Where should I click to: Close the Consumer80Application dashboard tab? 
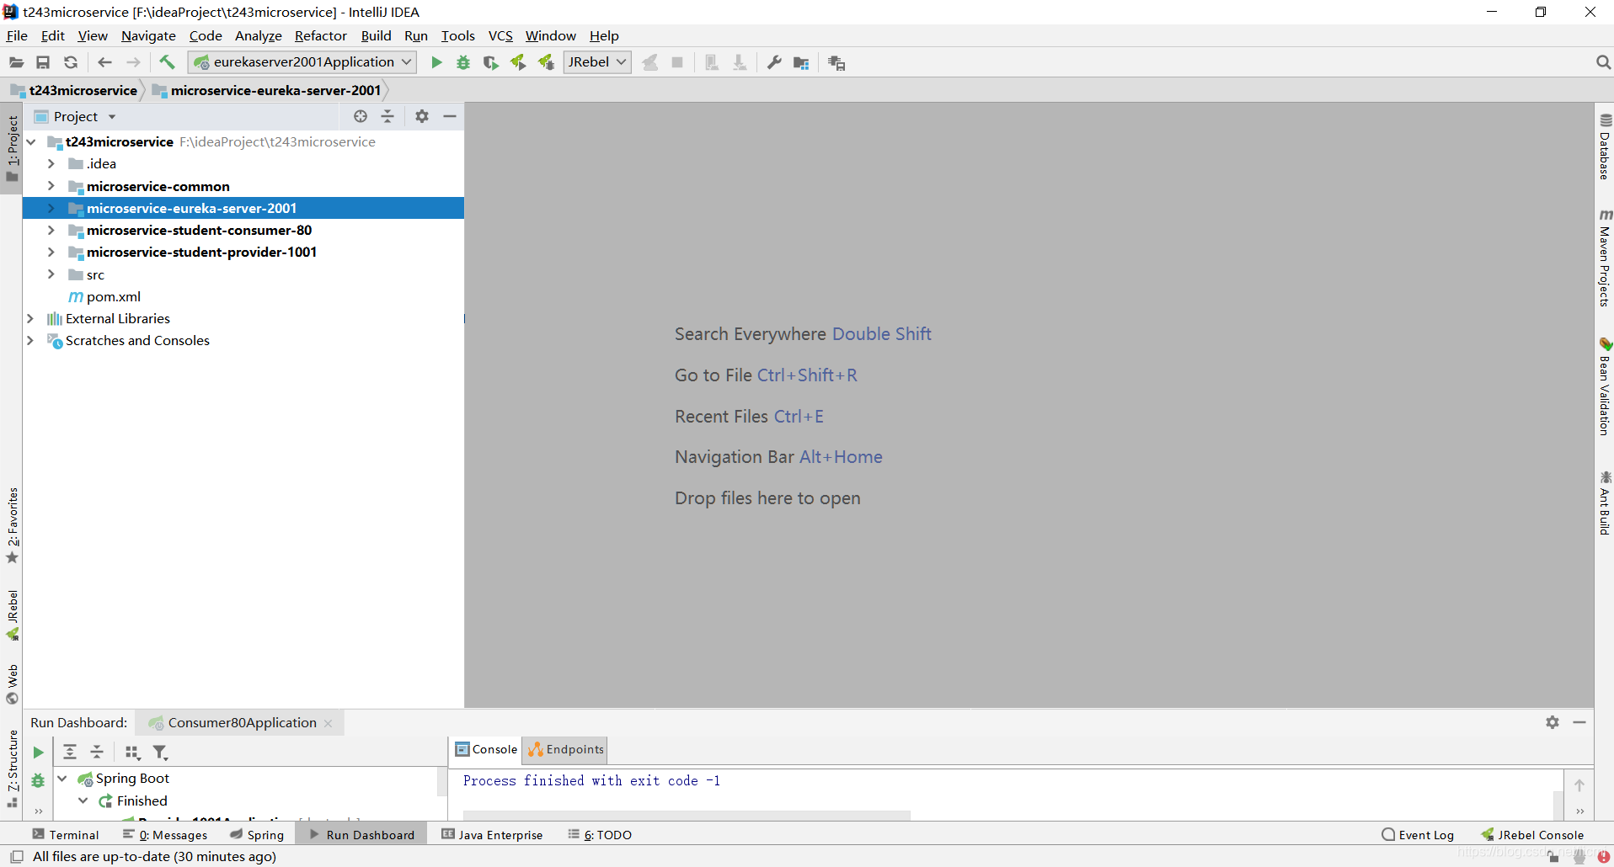pos(329,723)
